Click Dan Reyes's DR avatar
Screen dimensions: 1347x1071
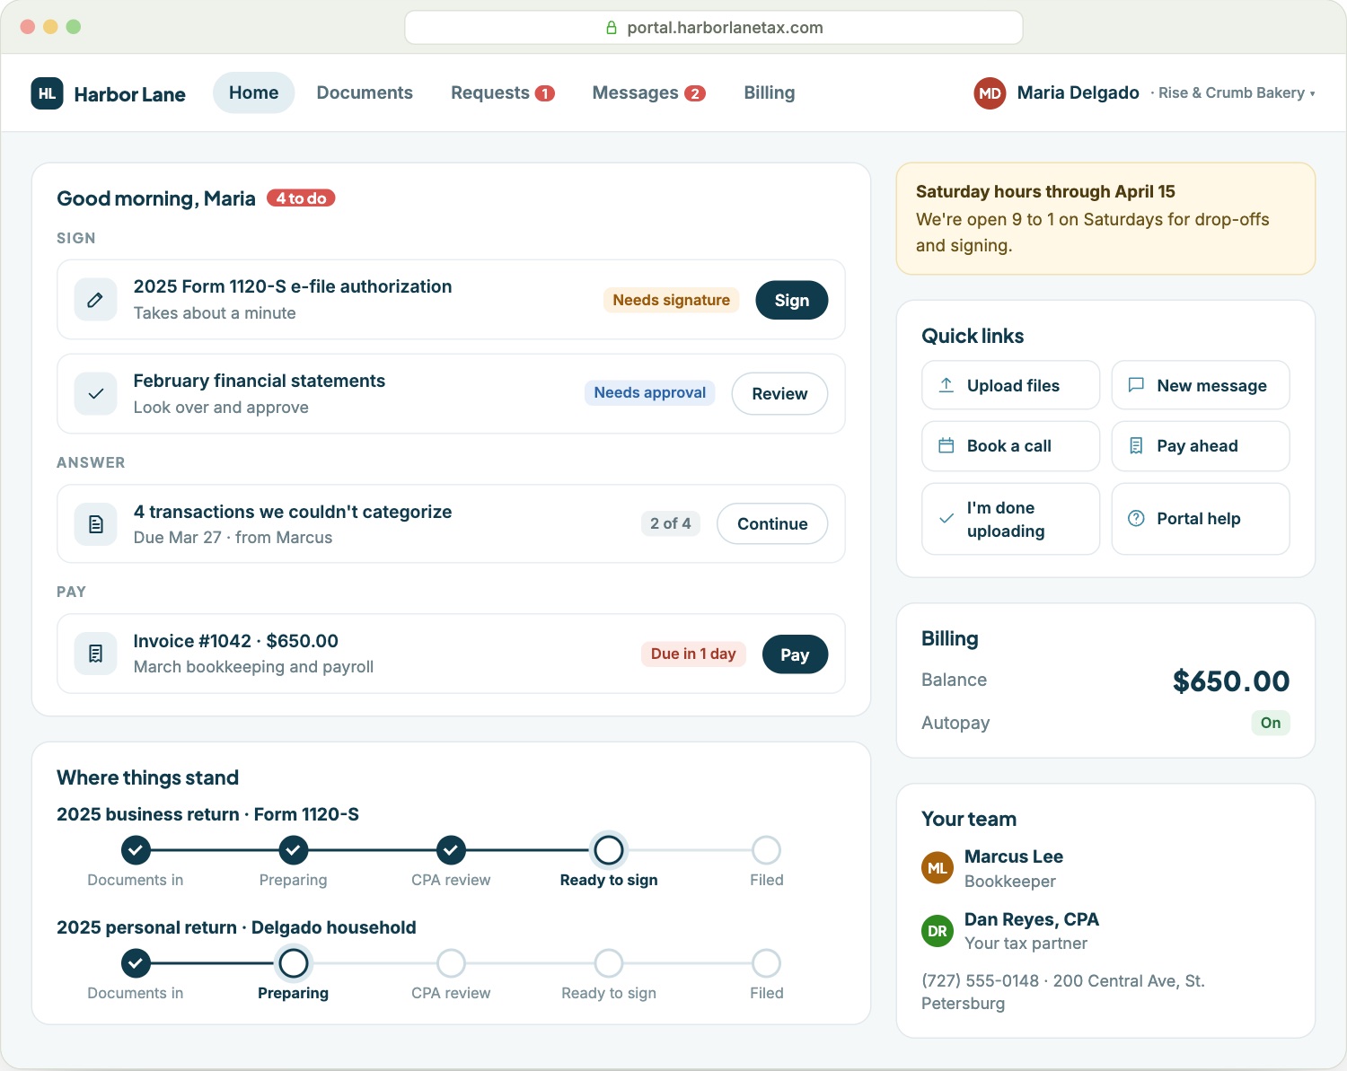[938, 931]
